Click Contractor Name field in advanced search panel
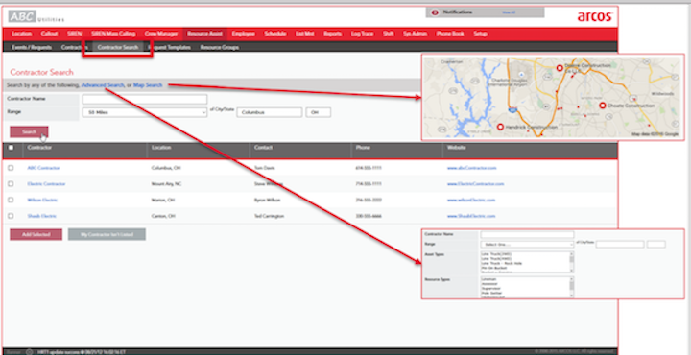The width and height of the screenshot is (691, 355). coord(527,235)
